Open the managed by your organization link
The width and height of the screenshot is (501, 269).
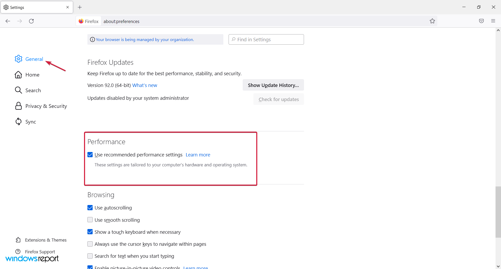[145, 39]
